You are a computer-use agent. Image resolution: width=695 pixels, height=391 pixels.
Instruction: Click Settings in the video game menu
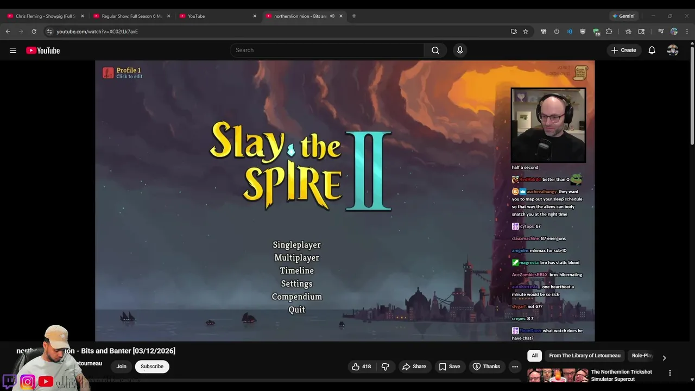[x=296, y=284]
